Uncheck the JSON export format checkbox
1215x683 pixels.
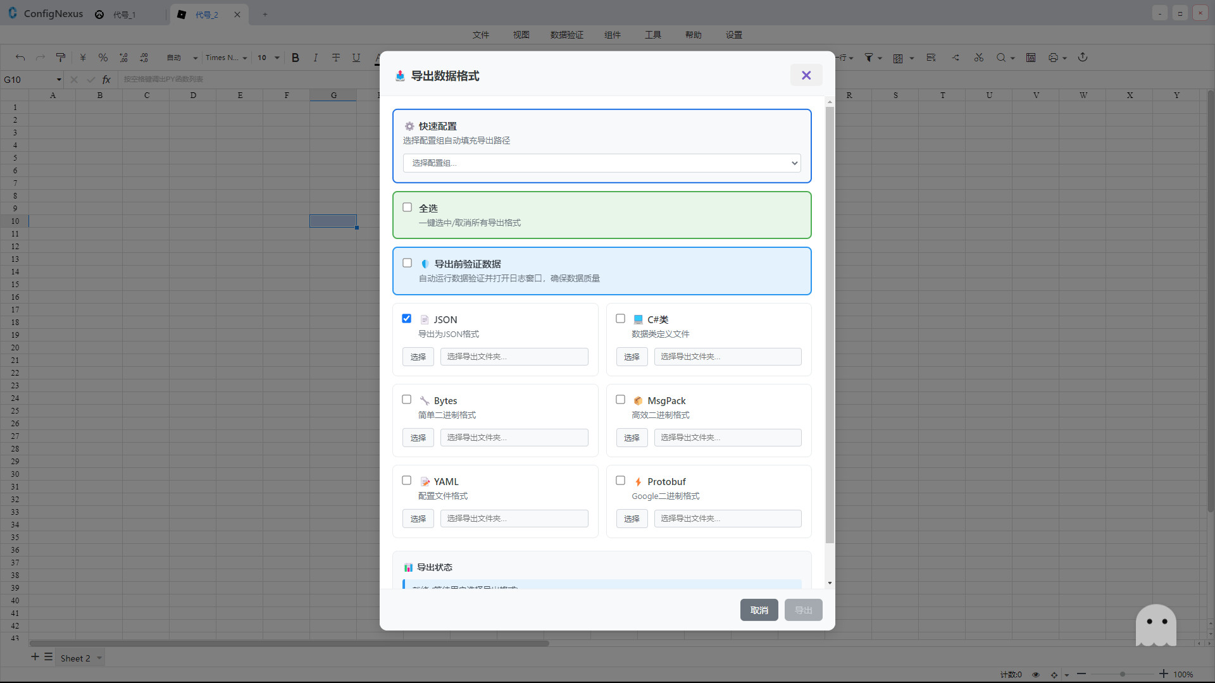coord(407,319)
